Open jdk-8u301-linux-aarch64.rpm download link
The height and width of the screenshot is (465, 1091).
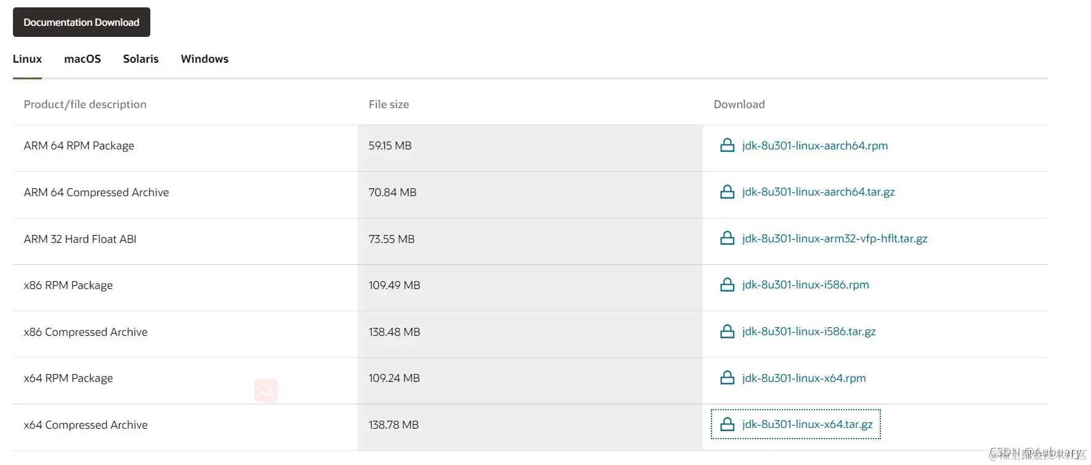(814, 146)
